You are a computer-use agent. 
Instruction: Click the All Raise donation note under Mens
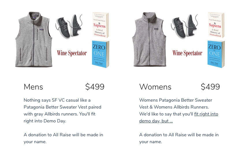63,138
